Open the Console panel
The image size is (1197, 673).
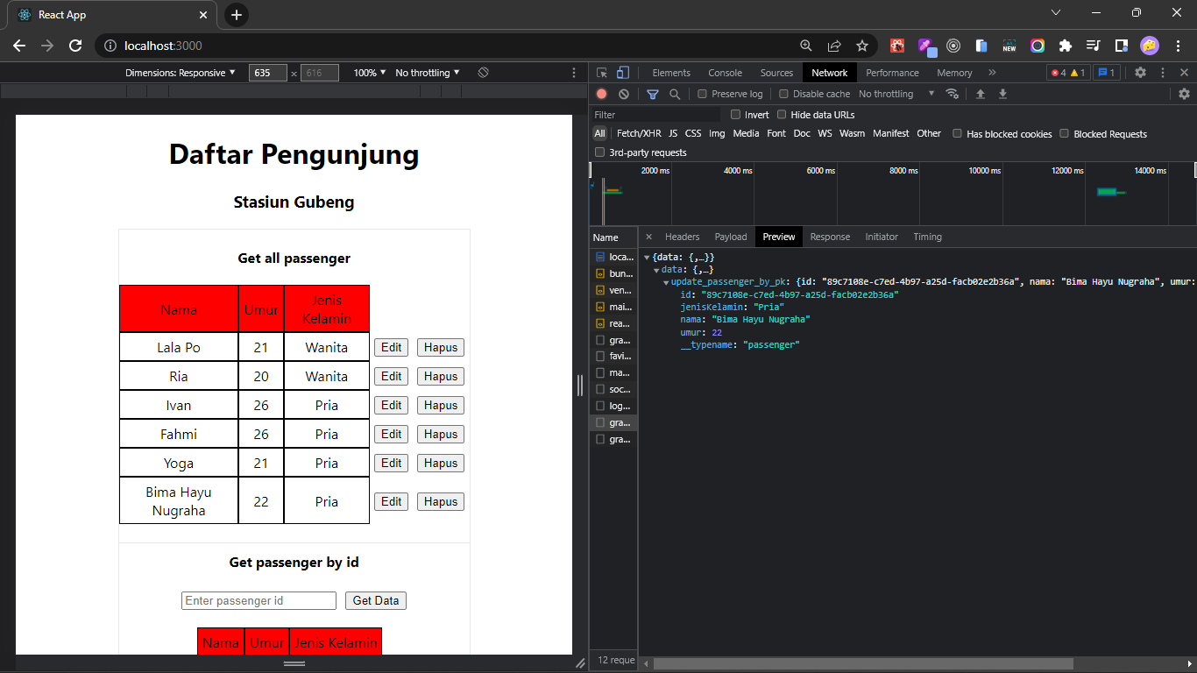click(725, 73)
